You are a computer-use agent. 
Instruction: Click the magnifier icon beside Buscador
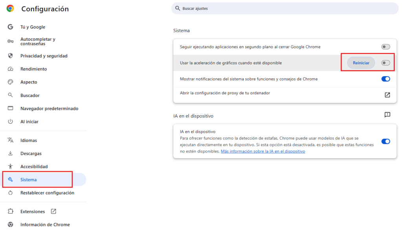tap(10, 95)
